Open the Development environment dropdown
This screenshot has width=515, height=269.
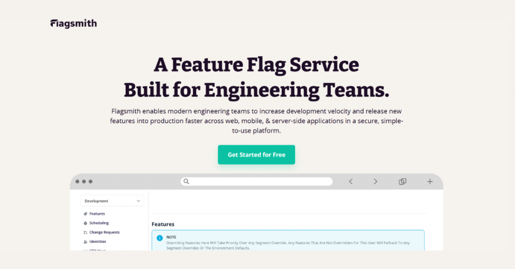click(112, 201)
